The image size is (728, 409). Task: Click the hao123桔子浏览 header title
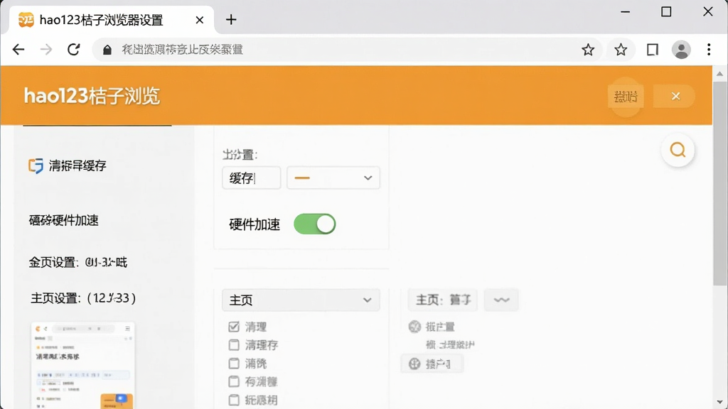click(x=92, y=97)
